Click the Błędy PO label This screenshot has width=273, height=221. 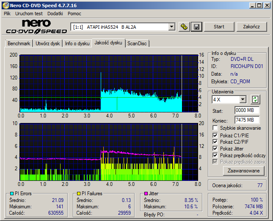point(154,215)
